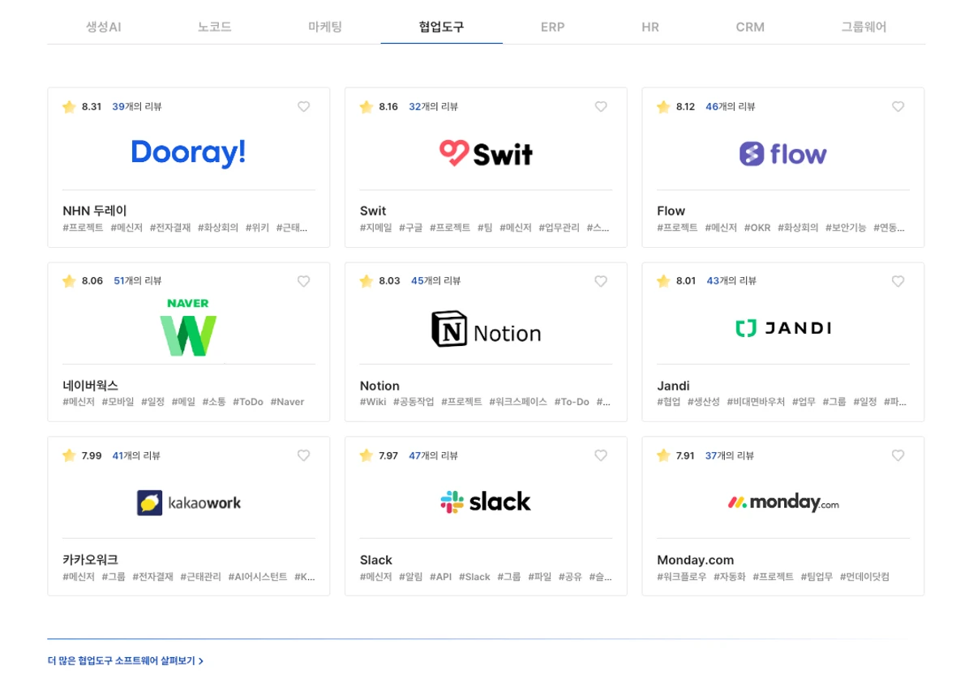
Task: Open 더 많은 협업도구 소프트웨어 살펴보기 link
Action: click(x=126, y=661)
